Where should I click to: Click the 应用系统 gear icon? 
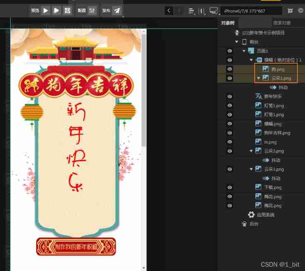point(251,215)
